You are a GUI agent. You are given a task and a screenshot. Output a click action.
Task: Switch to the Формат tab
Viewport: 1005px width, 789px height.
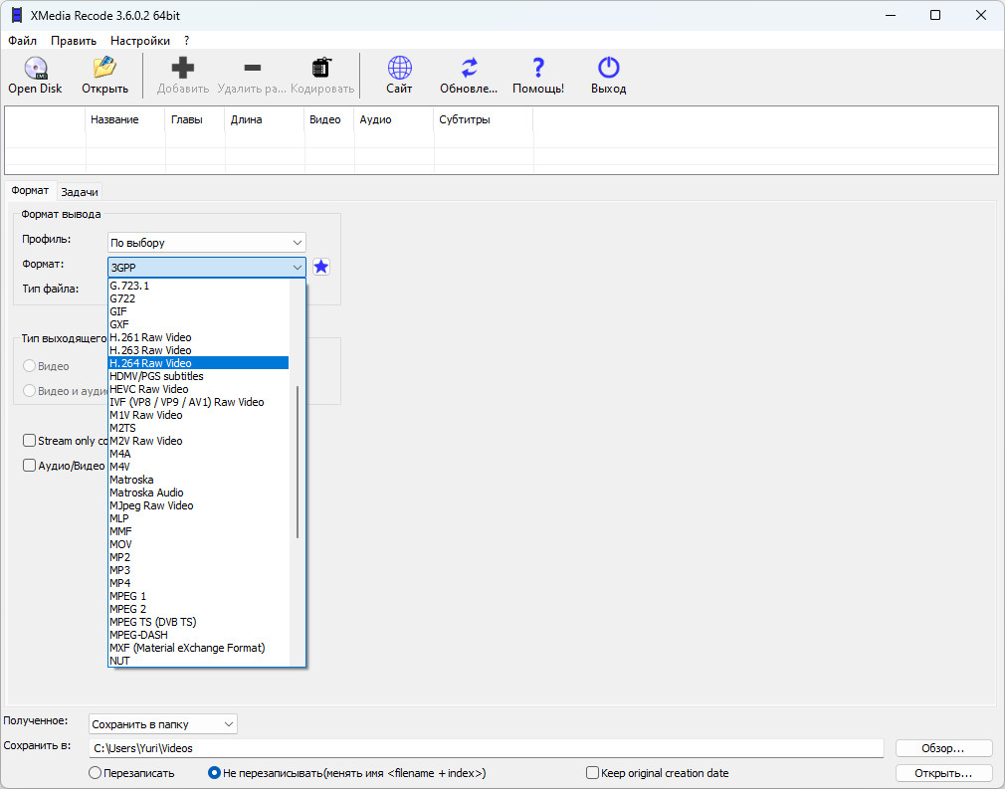[30, 190]
